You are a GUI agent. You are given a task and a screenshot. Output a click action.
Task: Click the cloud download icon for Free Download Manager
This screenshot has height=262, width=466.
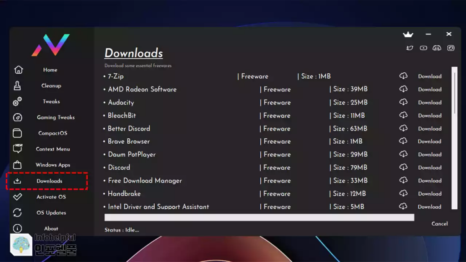(x=403, y=180)
